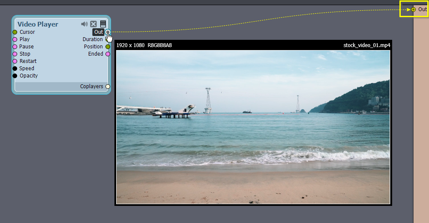Click the Coplayers output port
429x223 pixels.
108,86
